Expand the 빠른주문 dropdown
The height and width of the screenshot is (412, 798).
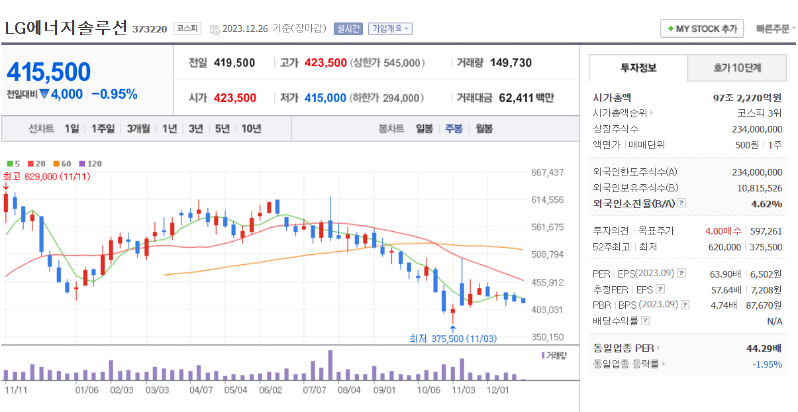coord(776,28)
